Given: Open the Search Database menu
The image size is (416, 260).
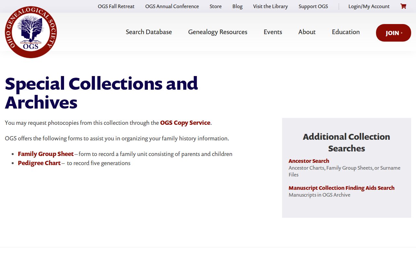Looking at the screenshot, I should (149, 32).
